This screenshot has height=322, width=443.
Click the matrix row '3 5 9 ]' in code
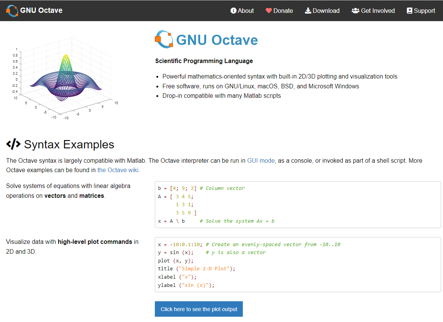click(x=186, y=213)
